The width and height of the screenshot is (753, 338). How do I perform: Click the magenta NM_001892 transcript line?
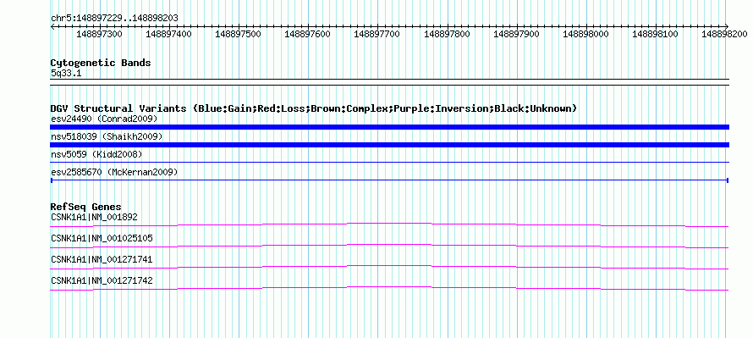pyautogui.click(x=389, y=225)
